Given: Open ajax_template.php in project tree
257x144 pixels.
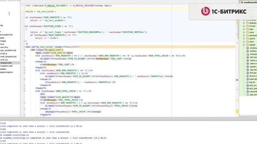Looking at the screenshot, I should click(8, 50).
